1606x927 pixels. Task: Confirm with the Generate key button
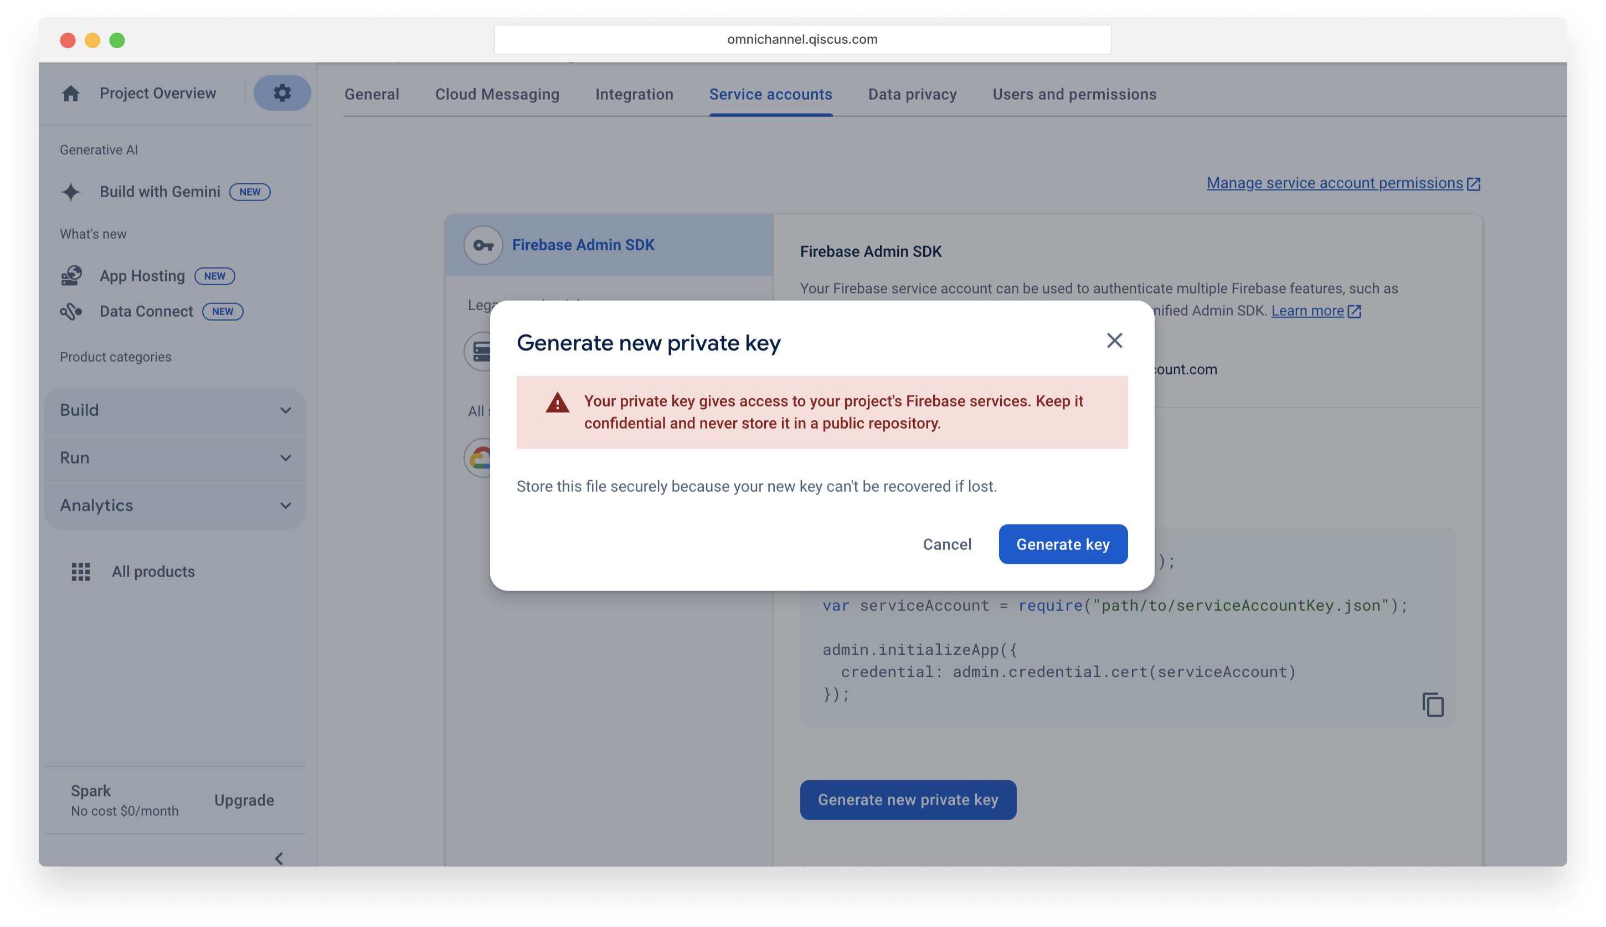pyautogui.click(x=1062, y=544)
